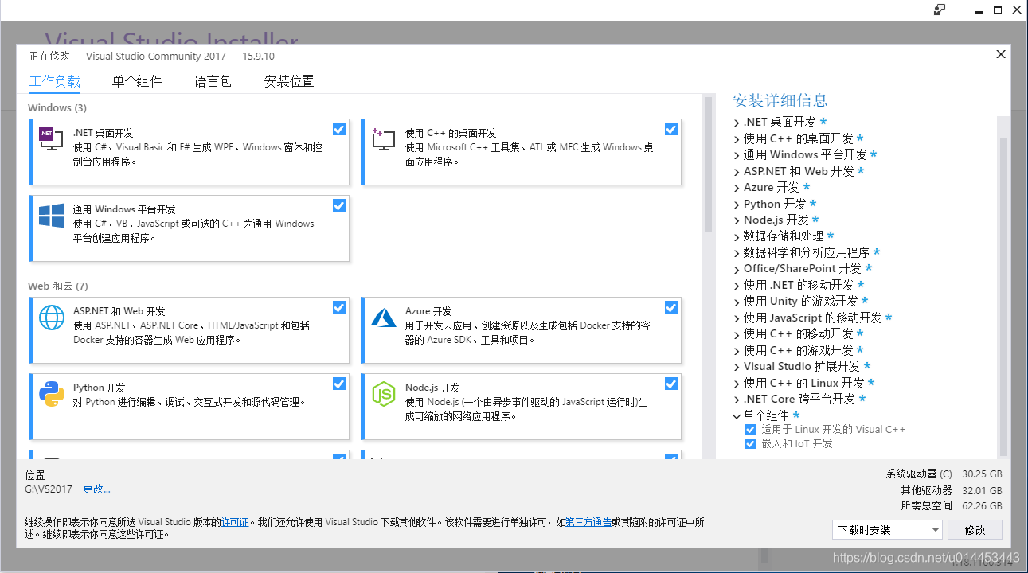This screenshot has width=1028, height=573.
Task: Toggle the 使用 C++ 的桌面开发 workload checkbox
Action: [671, 129]
